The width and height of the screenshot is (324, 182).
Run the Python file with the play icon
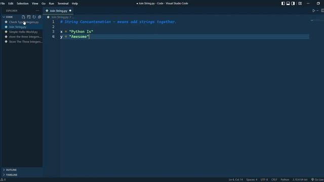pos(314,11)
